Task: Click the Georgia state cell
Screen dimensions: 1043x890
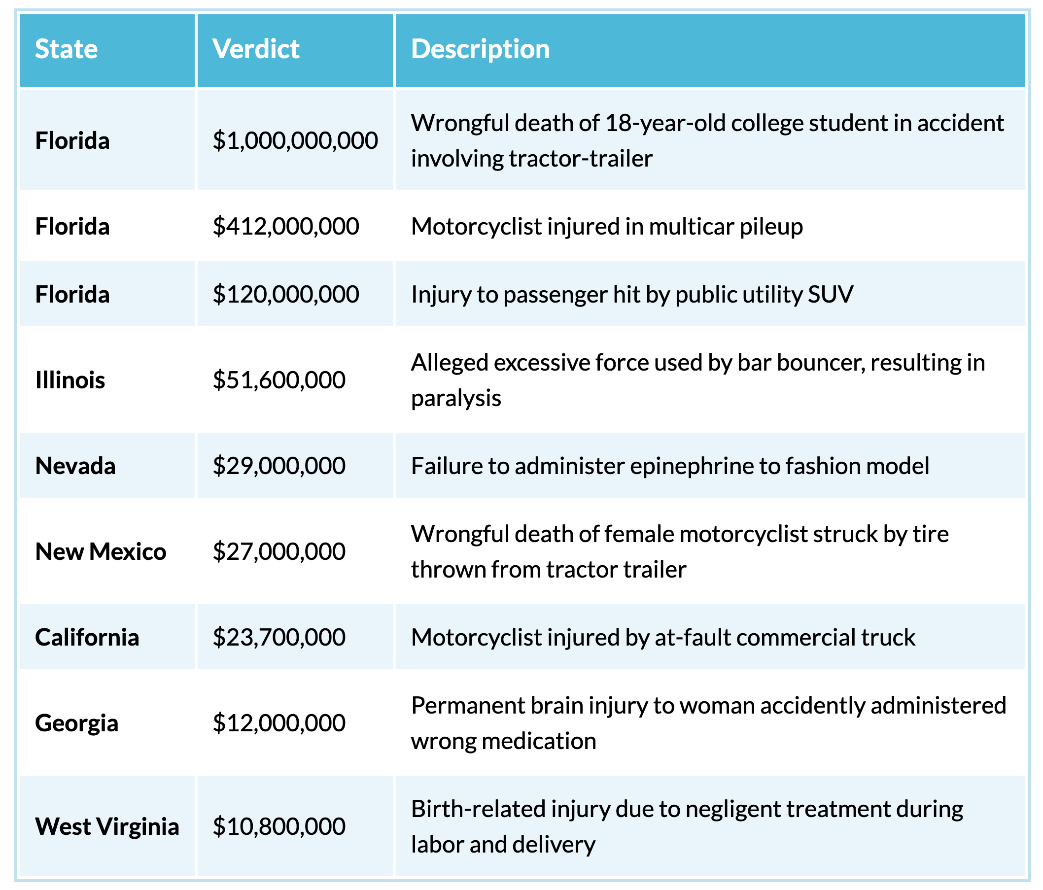Action: pyautogui.click(x=76, y=723)
